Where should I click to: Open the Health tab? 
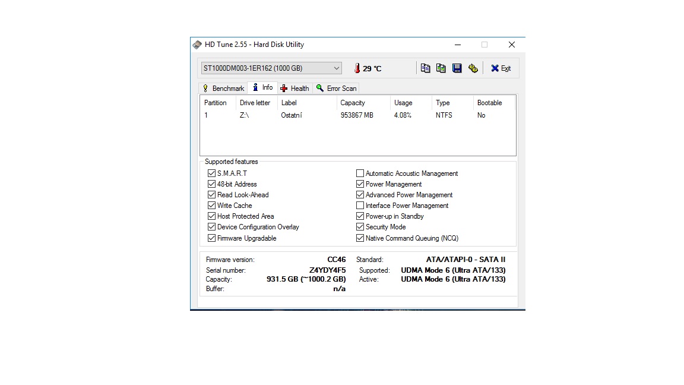click(x=295, y=88)
